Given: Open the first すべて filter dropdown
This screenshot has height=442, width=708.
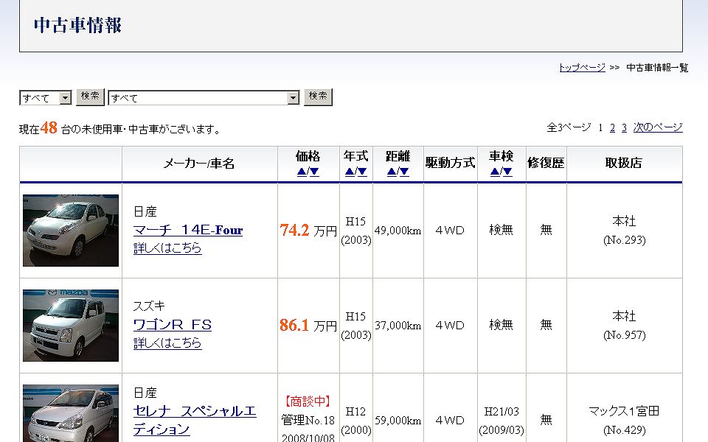Looking at the screenshot, I should click(x=46, y=98).
